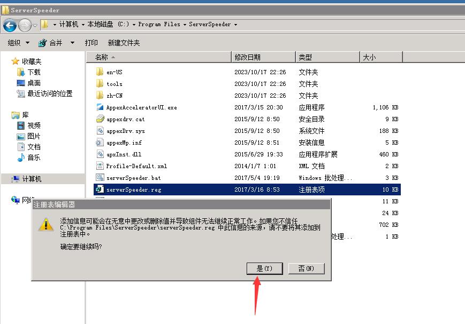
Task: Click the ServerSpeeder window title folder icon
Action: (x=5, y=10)
